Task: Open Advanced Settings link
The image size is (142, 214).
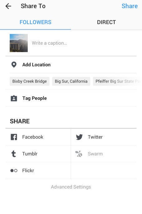Action: point(71,187)
